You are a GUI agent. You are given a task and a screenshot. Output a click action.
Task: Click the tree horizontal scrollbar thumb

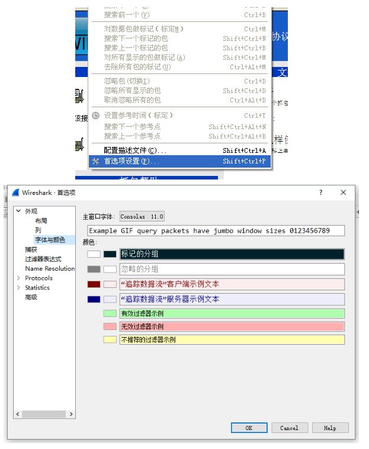coord(44,414)
